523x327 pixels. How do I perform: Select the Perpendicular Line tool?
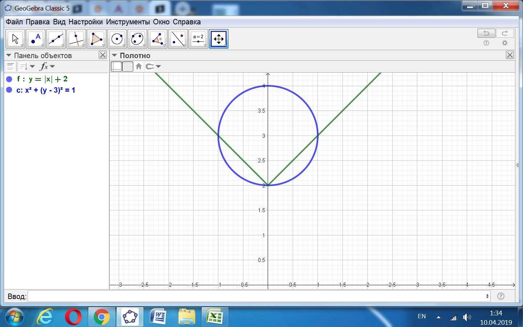point(76,39)
